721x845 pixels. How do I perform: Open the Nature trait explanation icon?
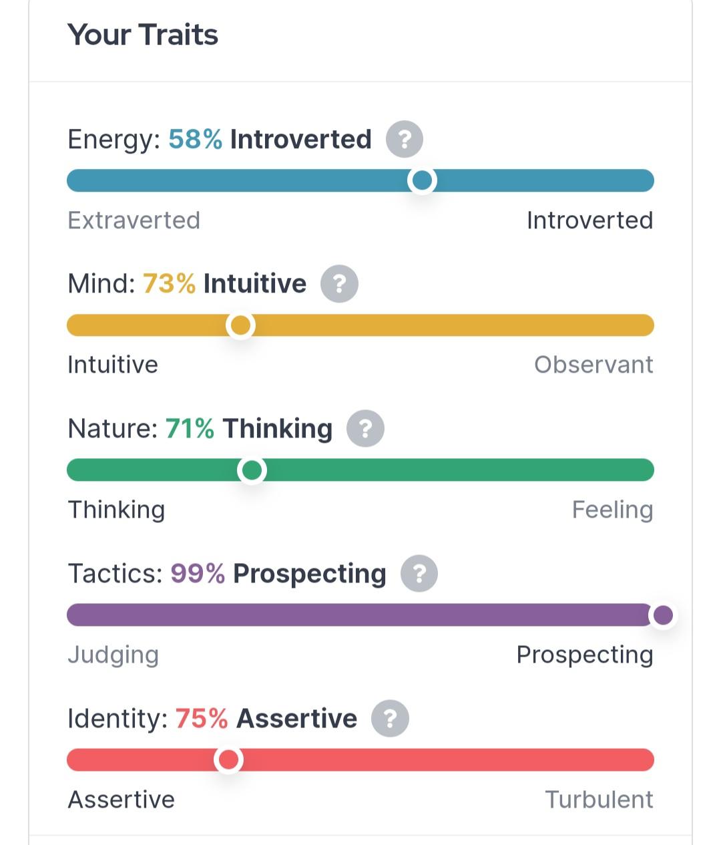pyautogui.click(x=364, y=428)
